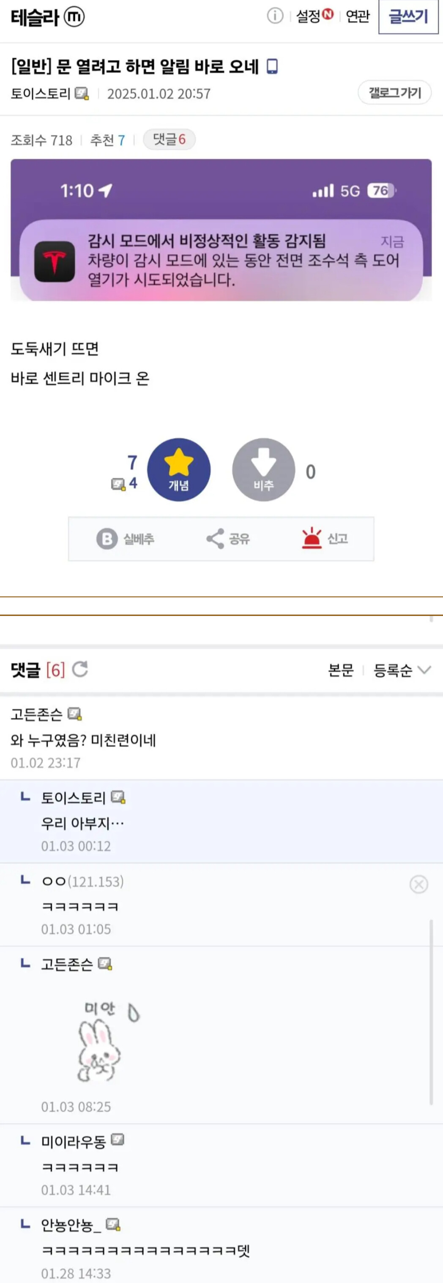Open author 토이스토리's gallog badge icon
Viewport: 443px width, 1283px height.
82,93
